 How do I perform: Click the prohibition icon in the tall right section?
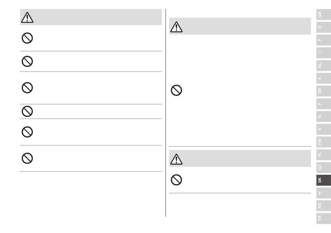point(176,90)
